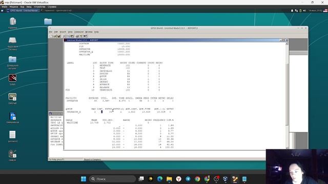Viewport: 328px width, 184px height.
Task: Click the guest battery tray icon
Action: click(300, 10)
